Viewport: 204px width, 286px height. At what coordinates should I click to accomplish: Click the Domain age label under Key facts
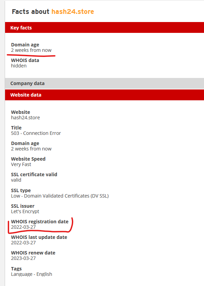point(25,45)
